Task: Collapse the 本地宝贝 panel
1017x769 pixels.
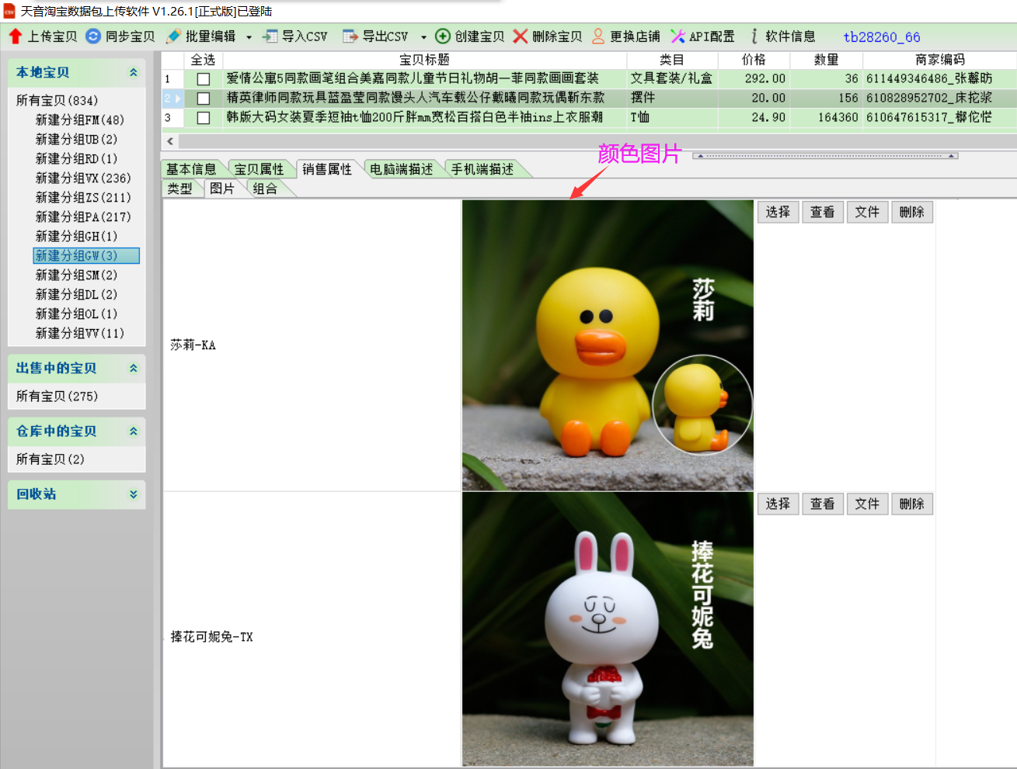Action: click(x=134, y=72)
